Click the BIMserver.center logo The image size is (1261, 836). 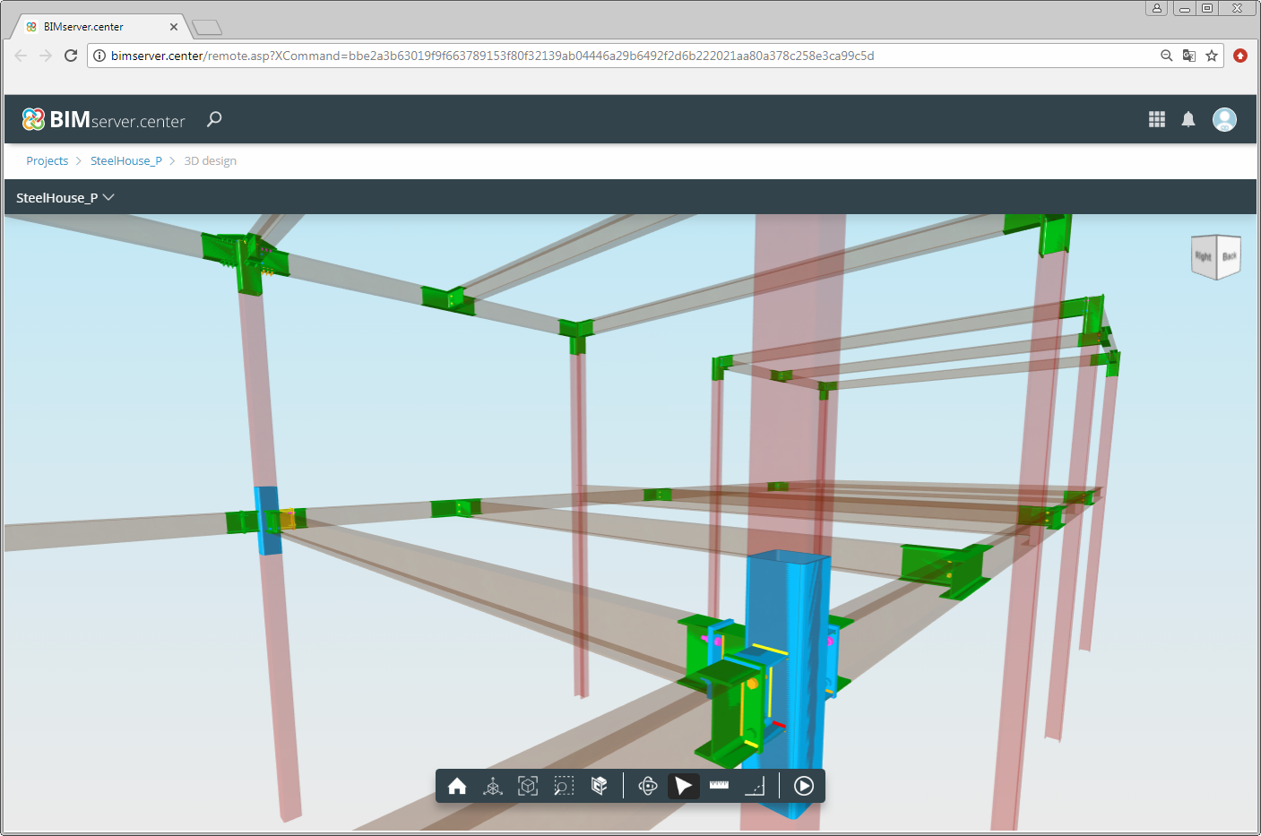pos(104,119)
